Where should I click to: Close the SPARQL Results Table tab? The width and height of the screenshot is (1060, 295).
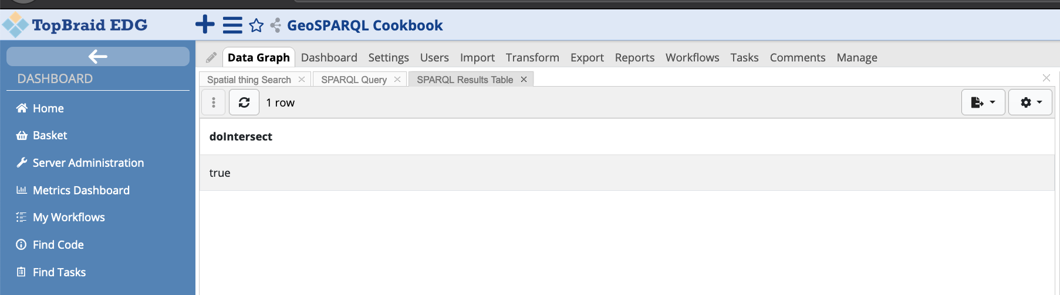click(x=524, y=79)
